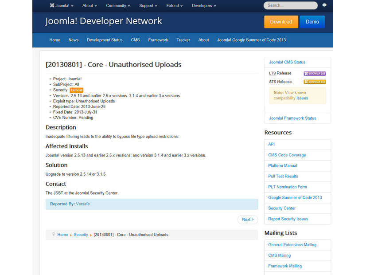Viewport: 366px width, 275px height.
Task: Expand the Community dropdown menu
Action: pyautogui.click(x=117, y=6)
